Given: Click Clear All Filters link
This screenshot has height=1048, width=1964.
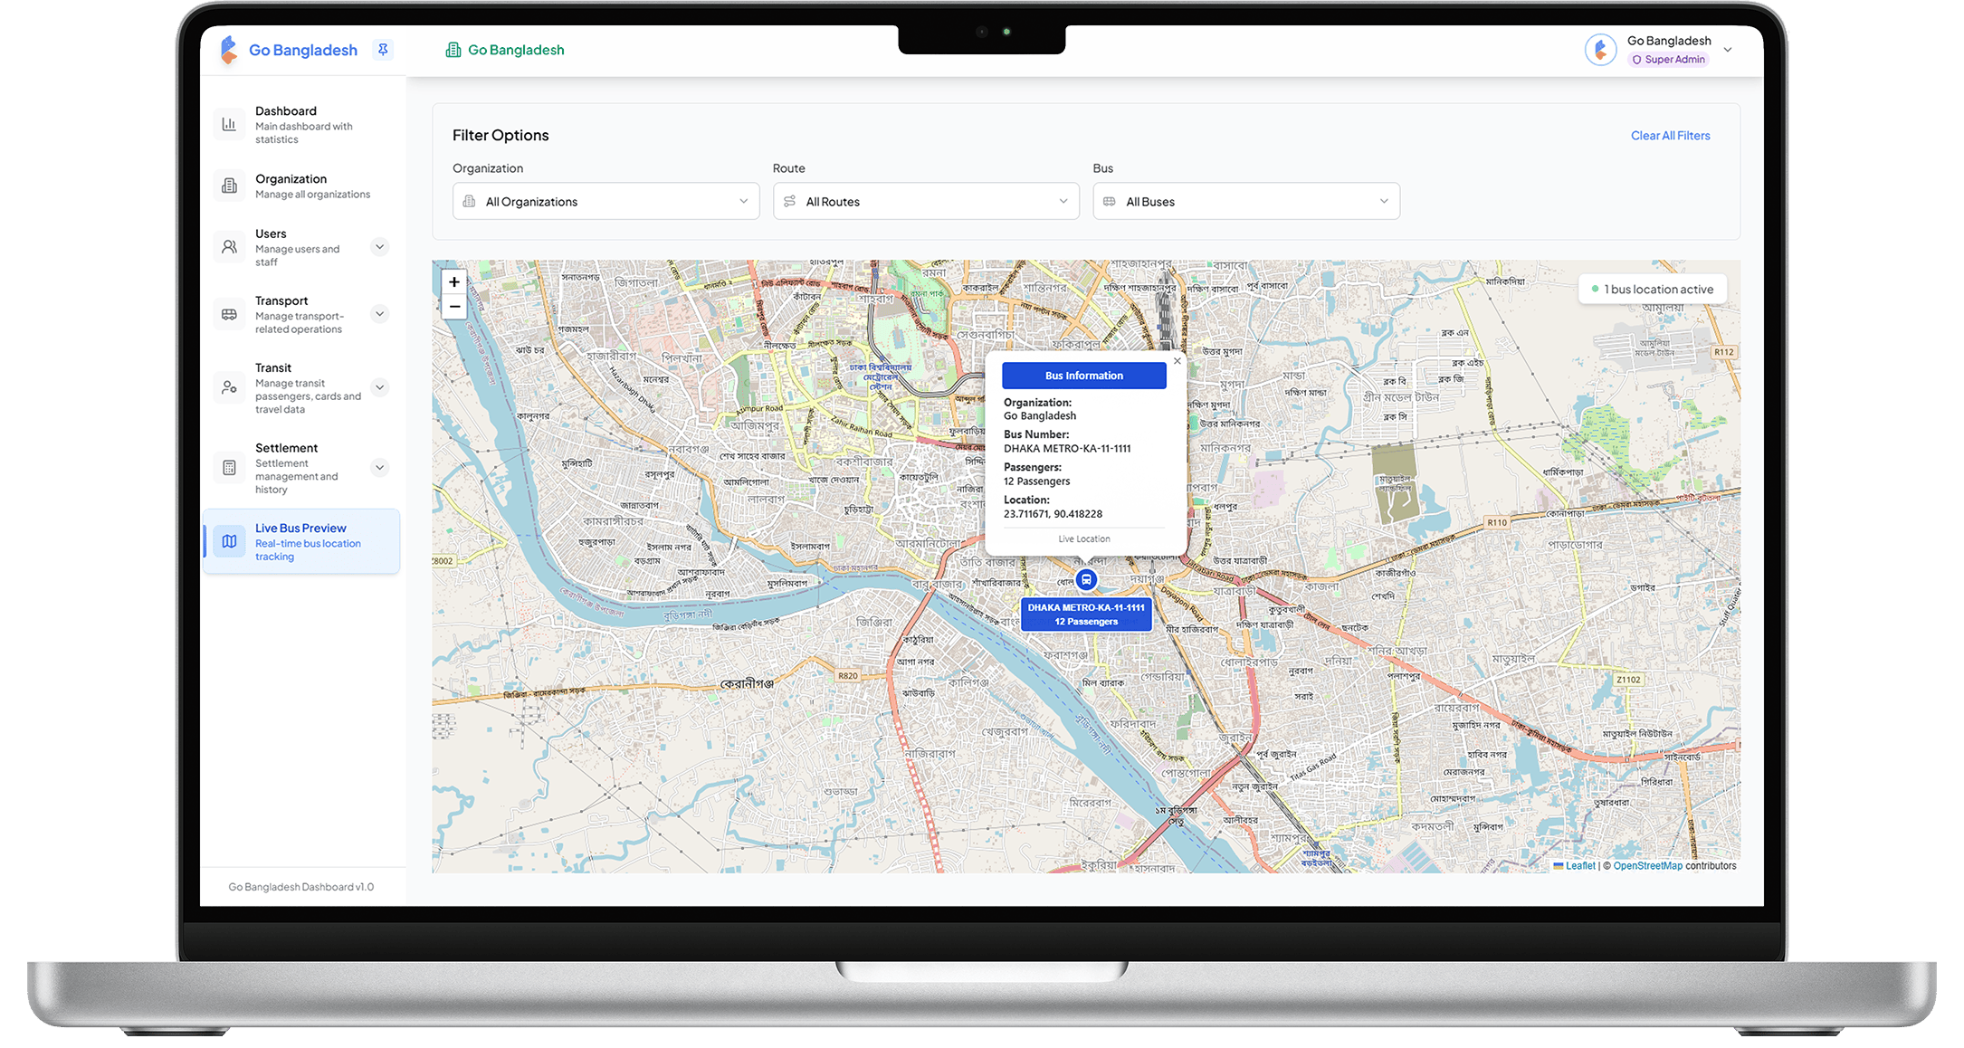Looking at the screenshot, I should tap(1670, 136).
